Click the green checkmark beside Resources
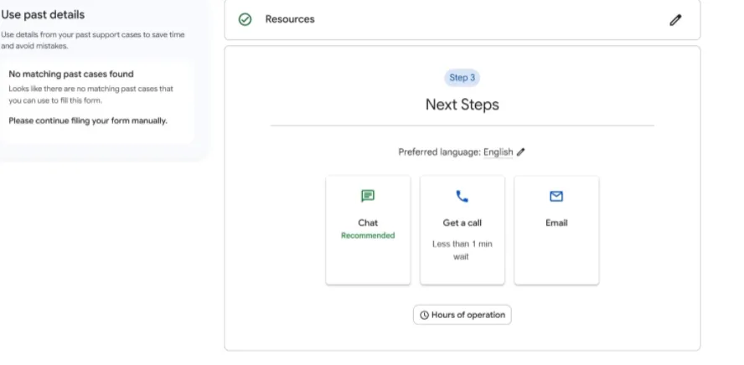The height and width of the screenshot is (365, 744). coord(245,19)
